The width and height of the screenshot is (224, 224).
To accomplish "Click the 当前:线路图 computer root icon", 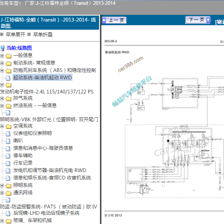I will pyautogui.click(x=3, y=48).
